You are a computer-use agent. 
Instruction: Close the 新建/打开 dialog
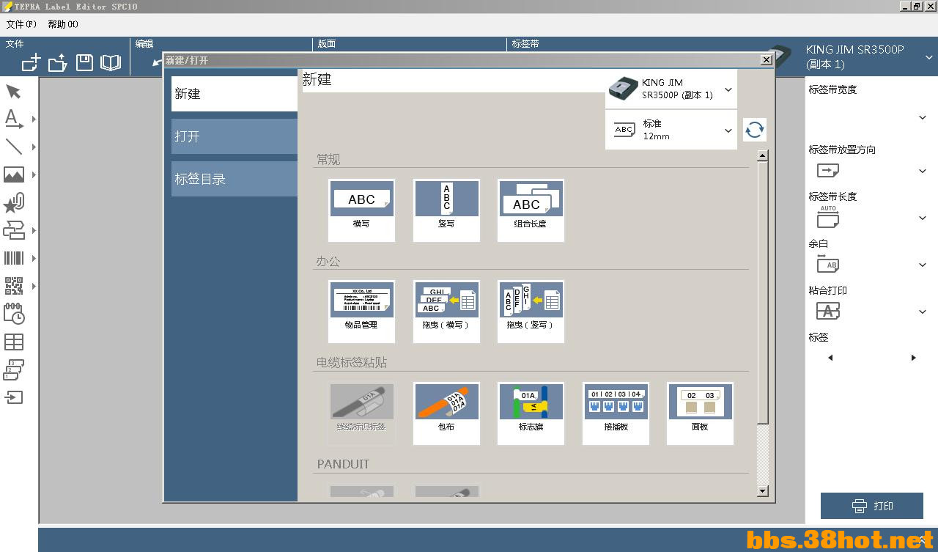(767, 60)
